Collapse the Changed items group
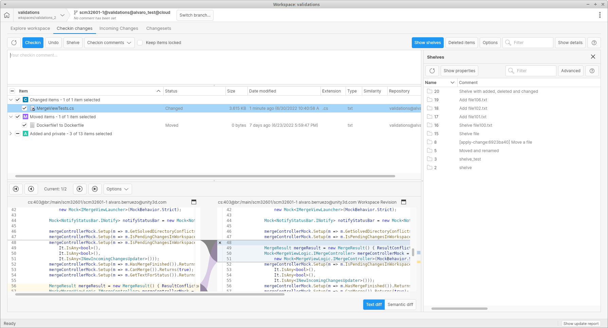Image resolution: width=608 pixels, height=328 pixels. [x=11, y=100]
